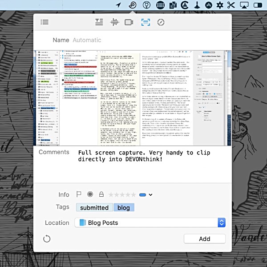Click the location arrow menu bar icon
Viewport: 267px width, 267px height.
click(118, 5)
